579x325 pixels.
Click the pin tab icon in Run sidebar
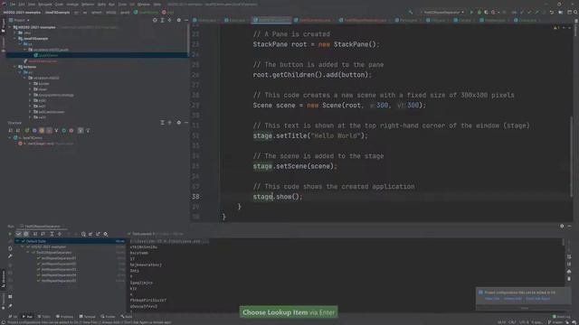click(x=10, y=306)
